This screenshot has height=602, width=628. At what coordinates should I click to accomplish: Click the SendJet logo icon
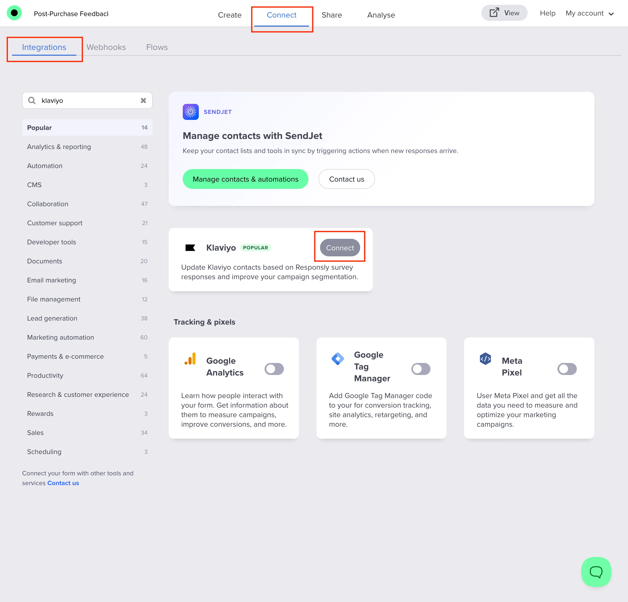[x=191, y=112]
